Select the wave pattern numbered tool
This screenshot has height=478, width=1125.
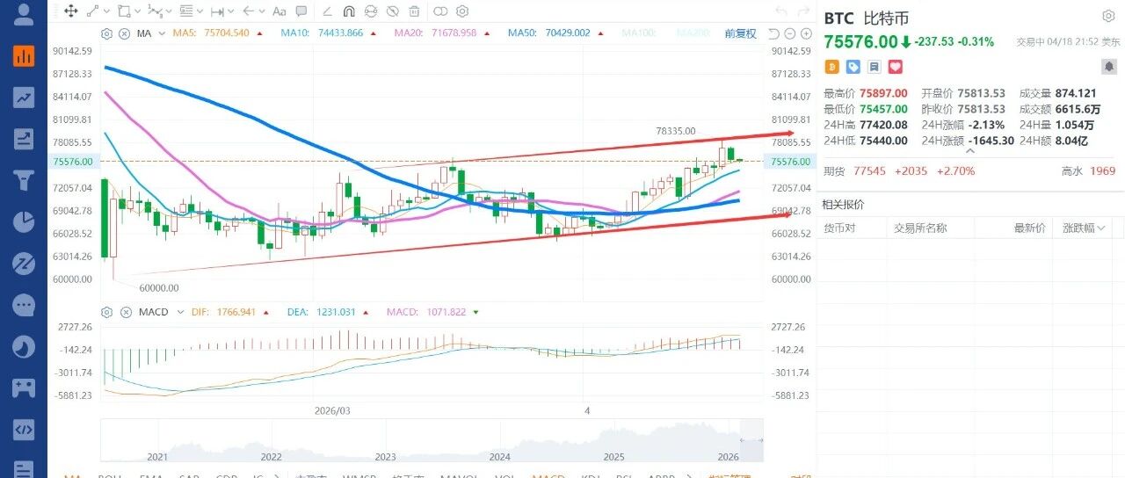[x=155, y=11]
